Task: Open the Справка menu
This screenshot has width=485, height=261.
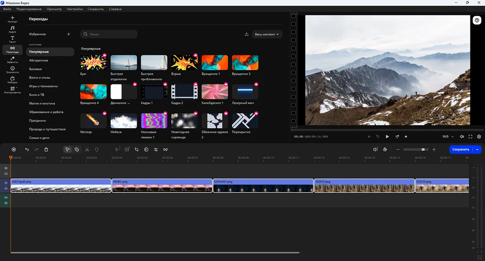Action: 115,9
